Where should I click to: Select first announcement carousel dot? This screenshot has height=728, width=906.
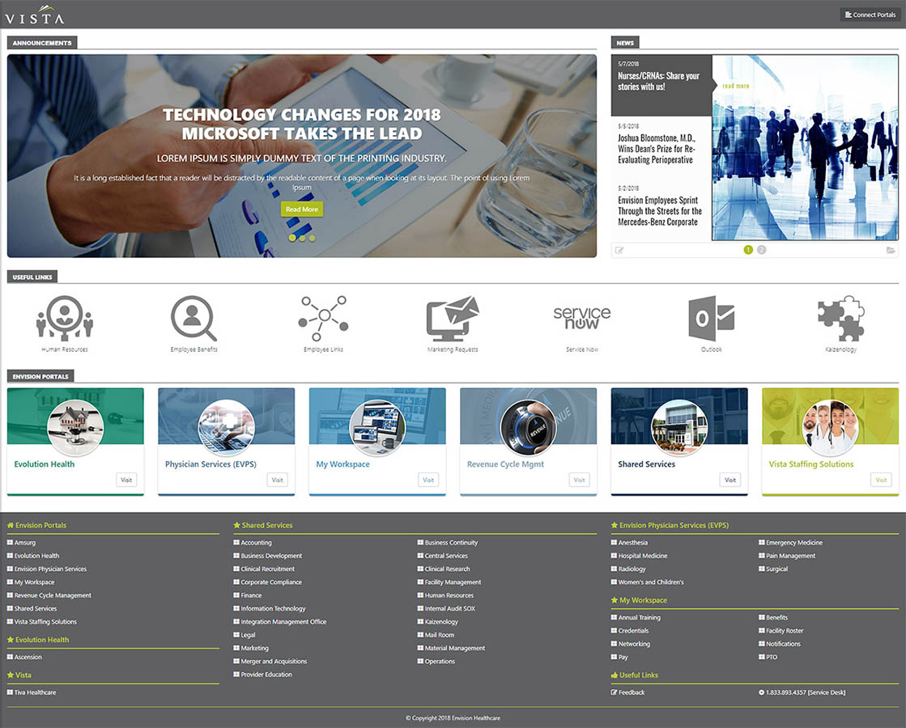pyautogui.click(x=291, y=238)
